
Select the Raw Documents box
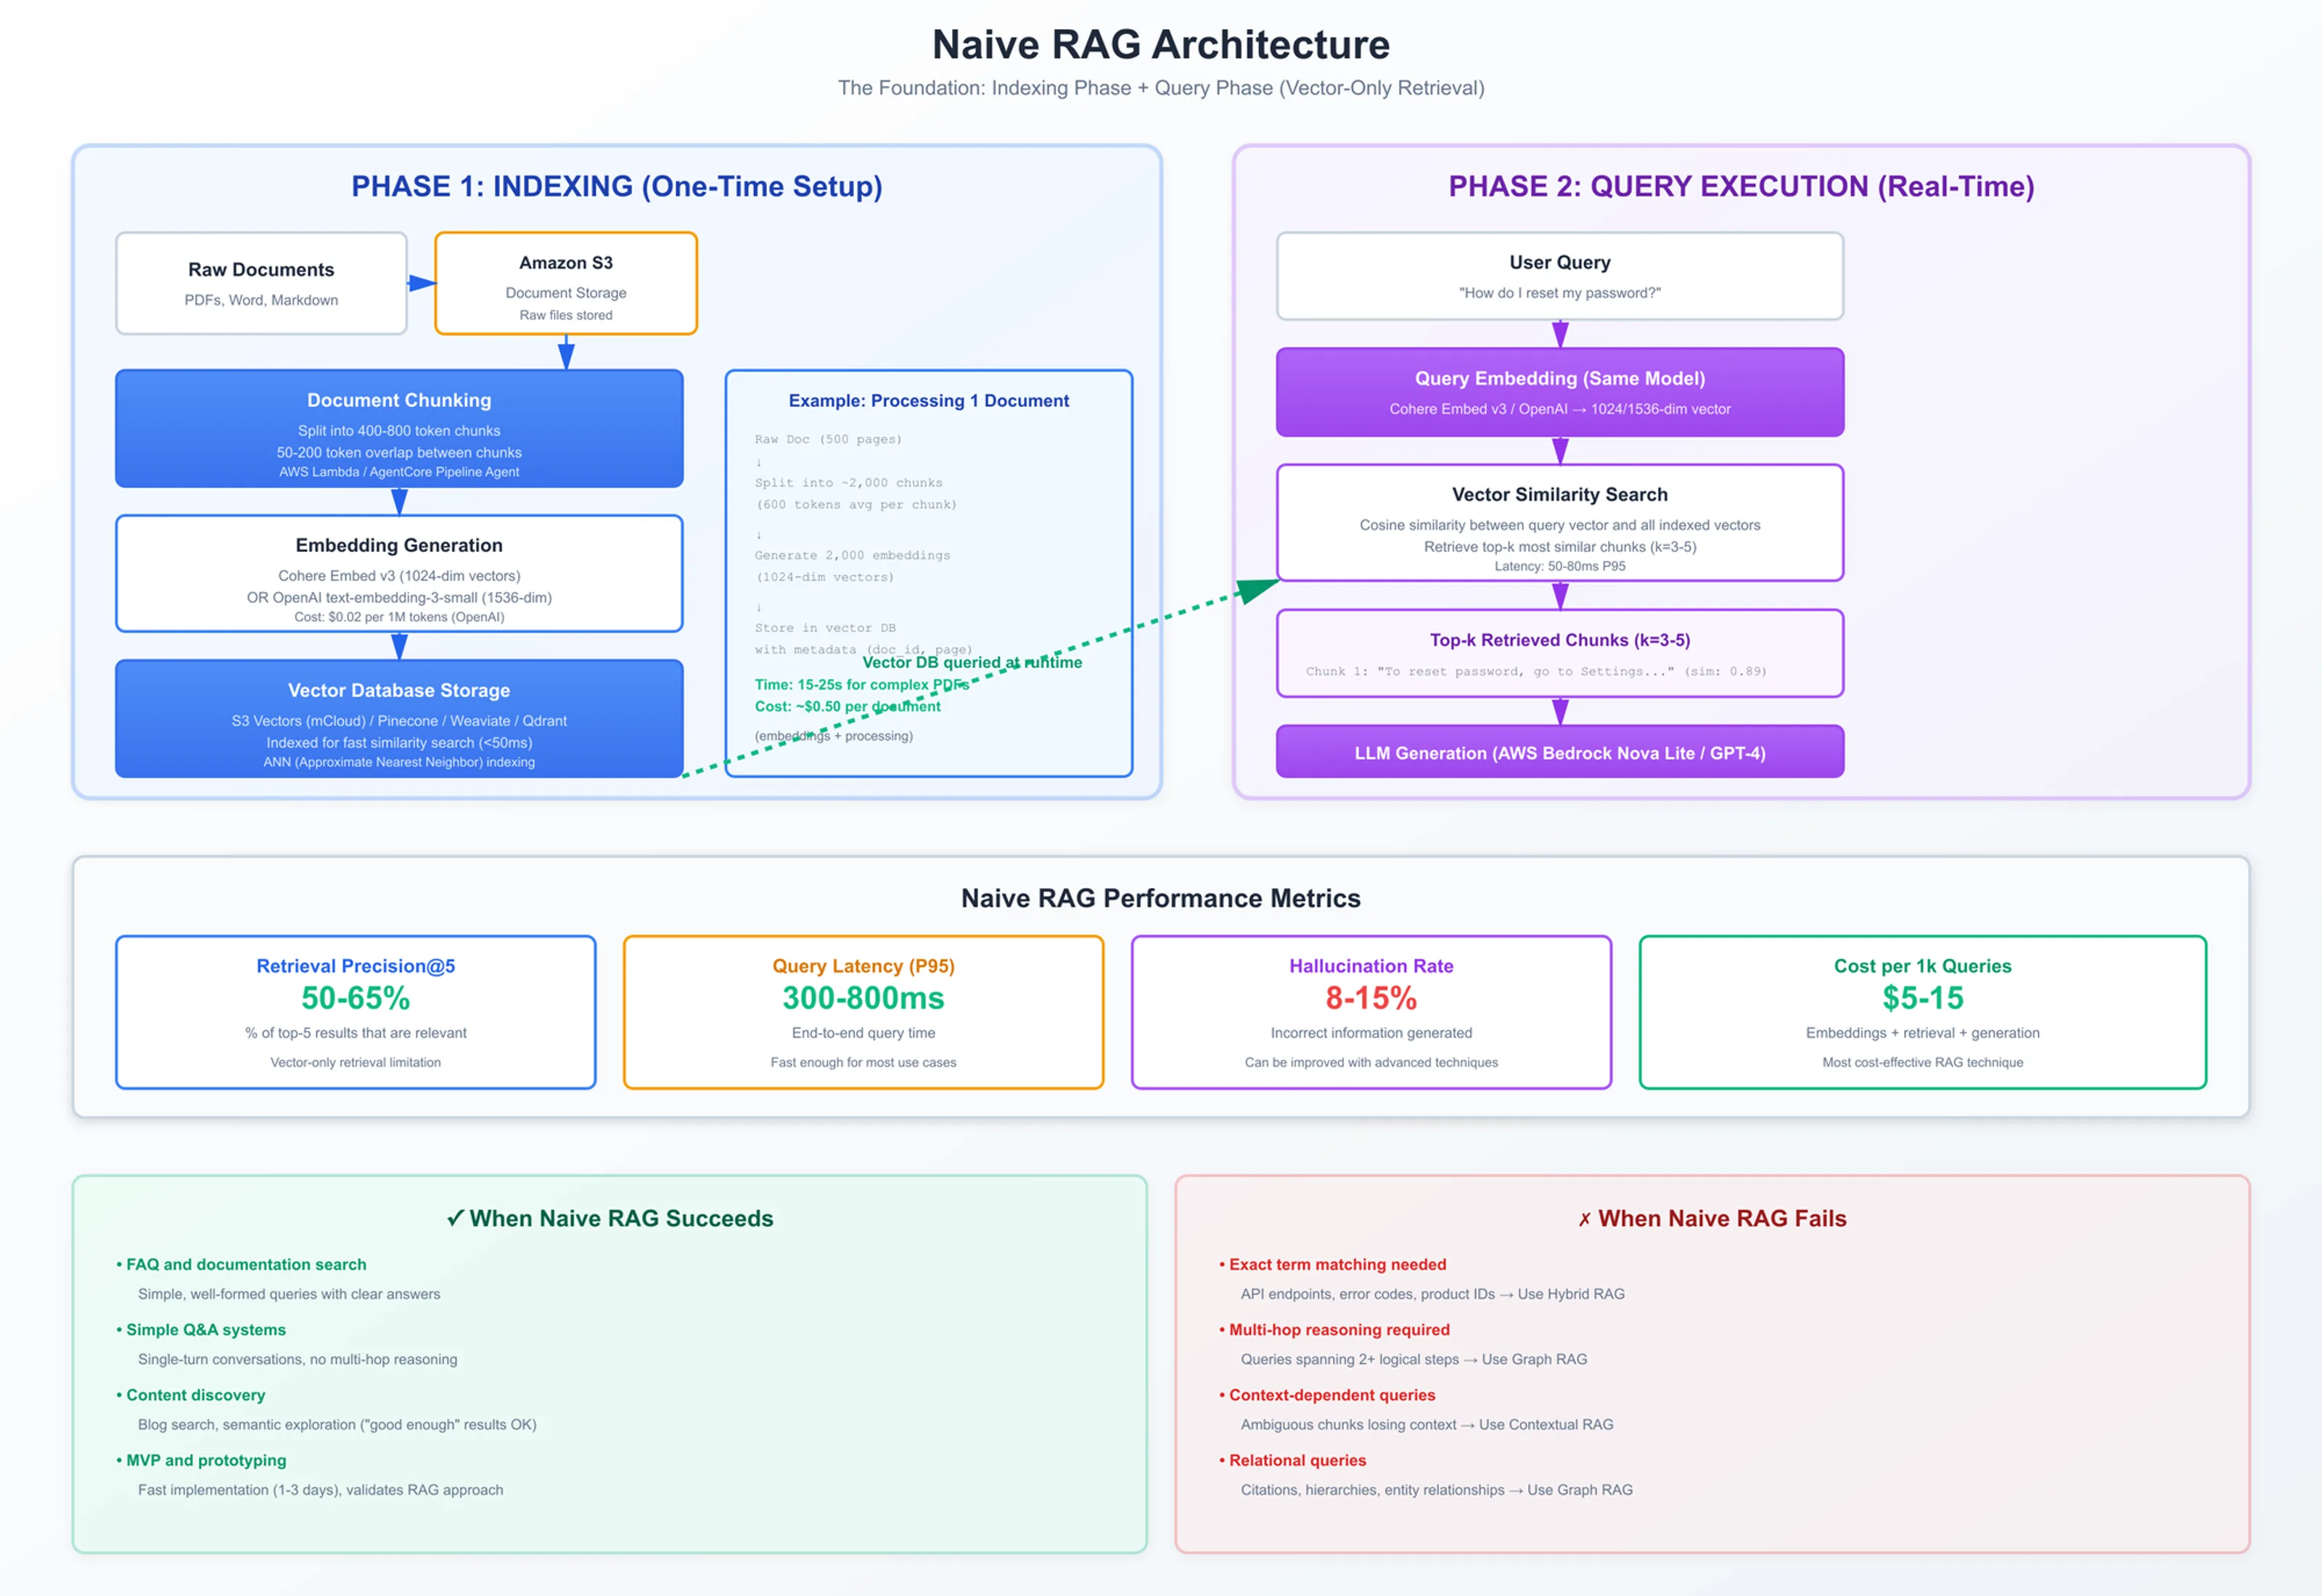pyautogui.click(x=261, y=283)
